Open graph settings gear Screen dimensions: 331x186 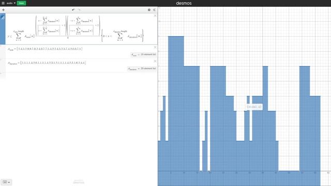point(149,10)
